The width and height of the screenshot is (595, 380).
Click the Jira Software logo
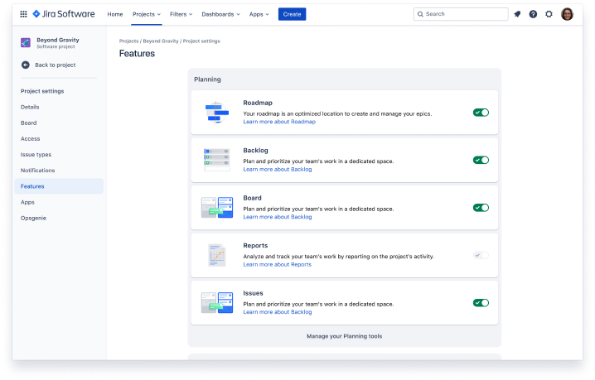[64, 14]
